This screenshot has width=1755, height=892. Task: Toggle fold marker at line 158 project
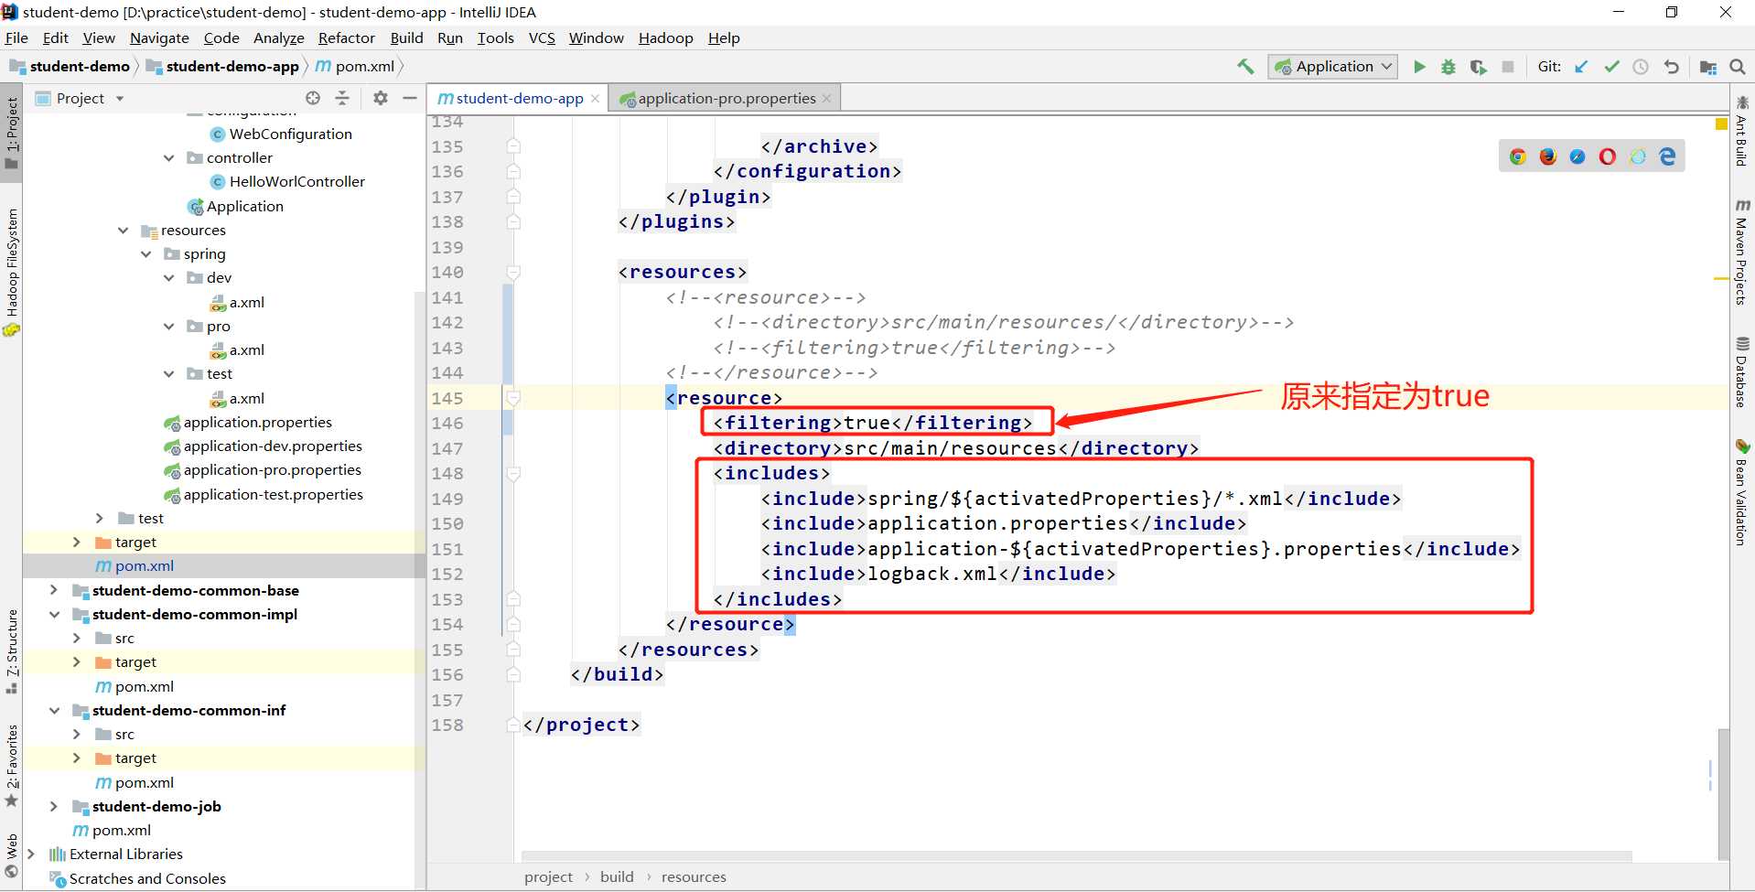[513, 725]
